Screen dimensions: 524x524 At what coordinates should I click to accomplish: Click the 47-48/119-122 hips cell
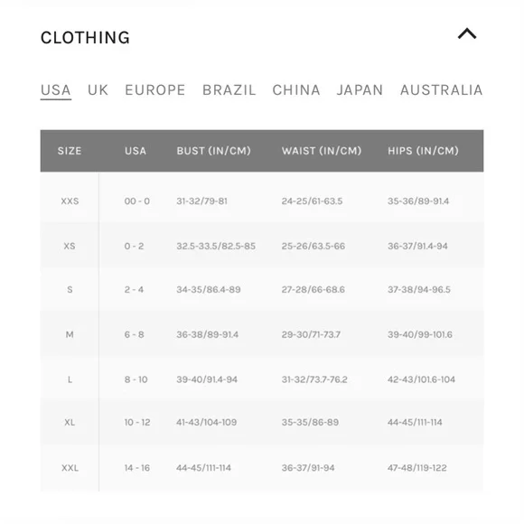[x=417, y=468]
